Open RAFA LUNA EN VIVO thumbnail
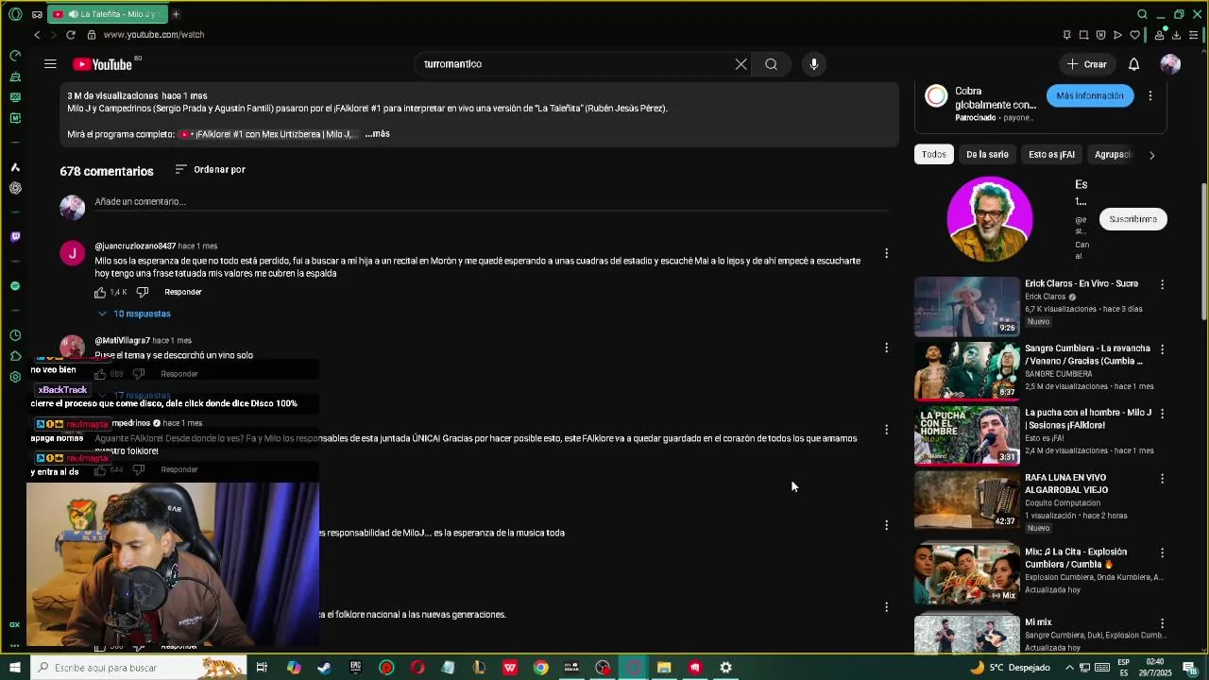The image size is (1209, 680). coord(966,501)
